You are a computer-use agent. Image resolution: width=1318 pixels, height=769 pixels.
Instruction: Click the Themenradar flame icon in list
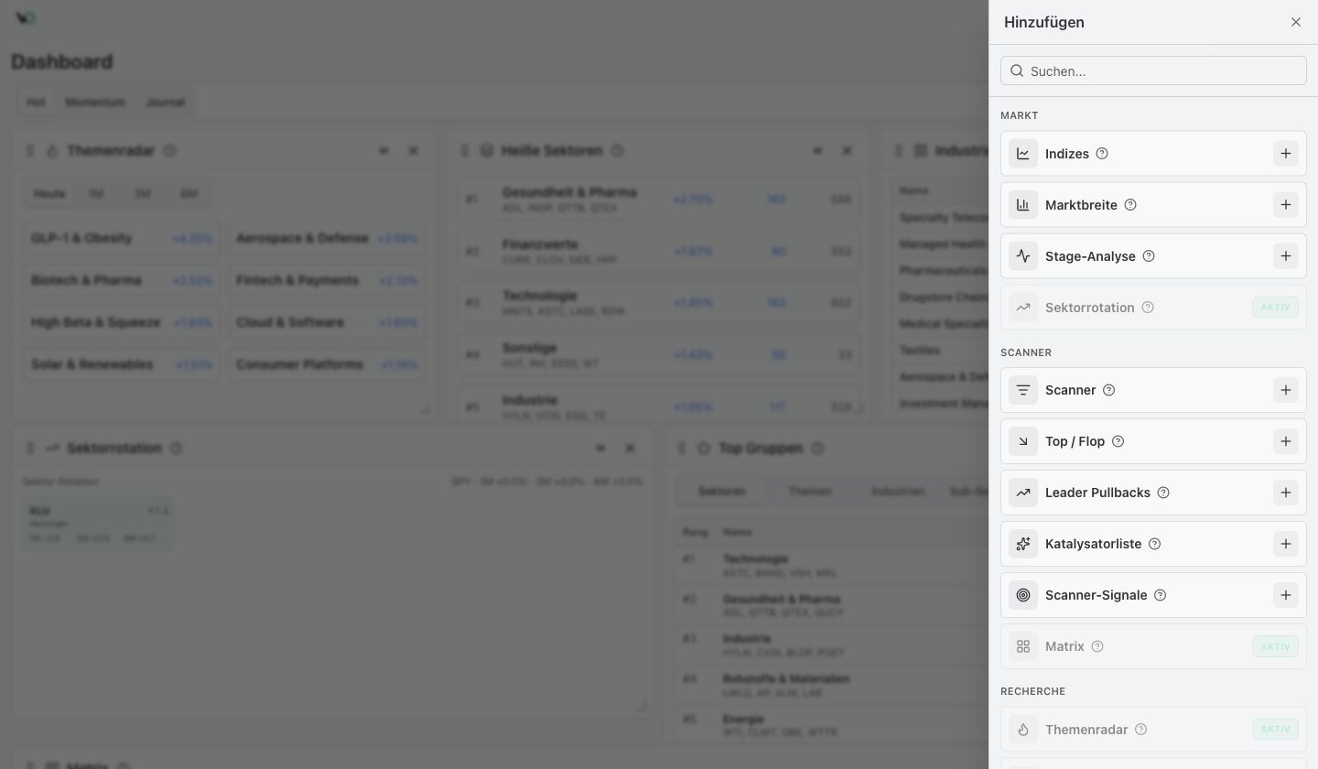[x=1023, y=730]
